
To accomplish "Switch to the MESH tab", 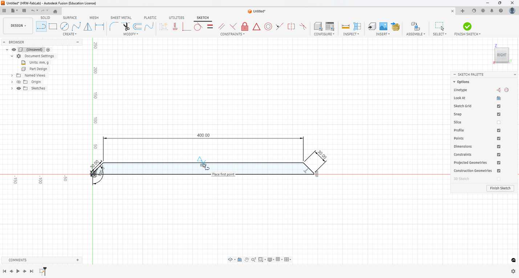I will 94,18.
